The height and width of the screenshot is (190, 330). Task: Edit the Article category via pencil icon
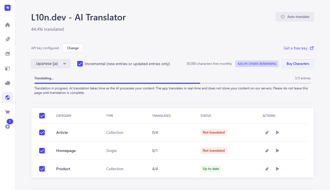point(267,132)
